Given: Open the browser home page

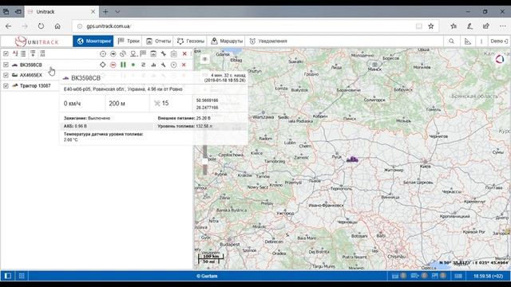Looking at the screenshot, I should click(x=57, y=26).
